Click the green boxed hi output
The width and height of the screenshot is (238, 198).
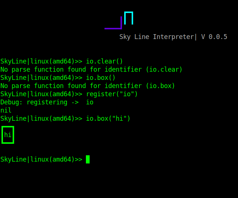tap(8, 135)
